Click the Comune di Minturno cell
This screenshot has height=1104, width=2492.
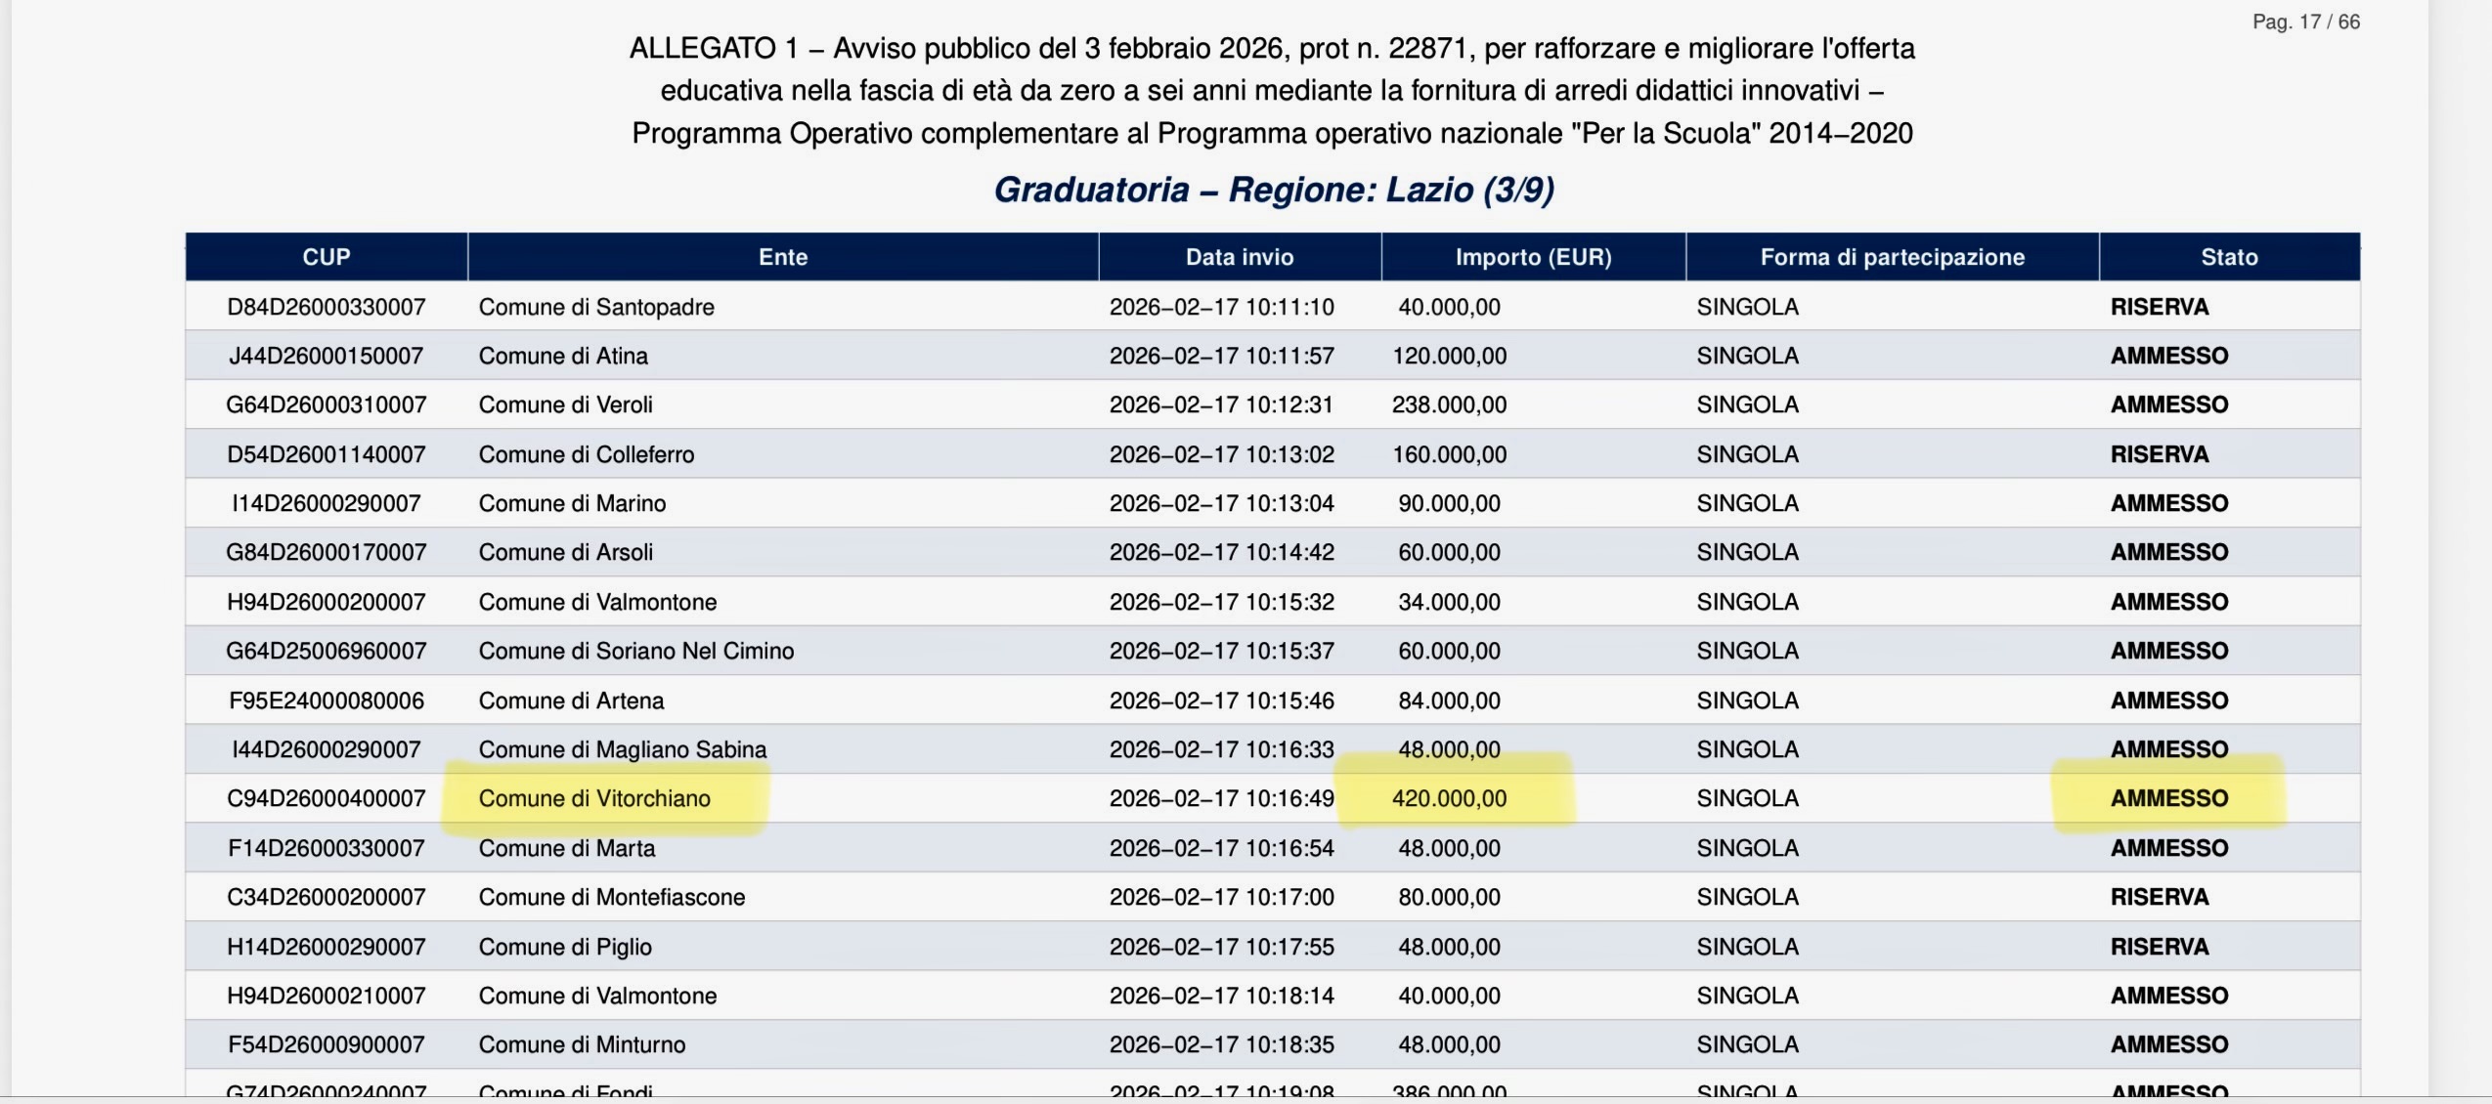pos(582,1044)
